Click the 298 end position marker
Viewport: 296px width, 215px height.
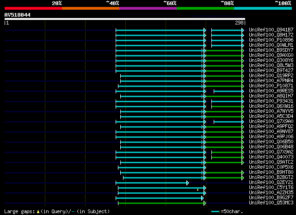click(240, 23)
